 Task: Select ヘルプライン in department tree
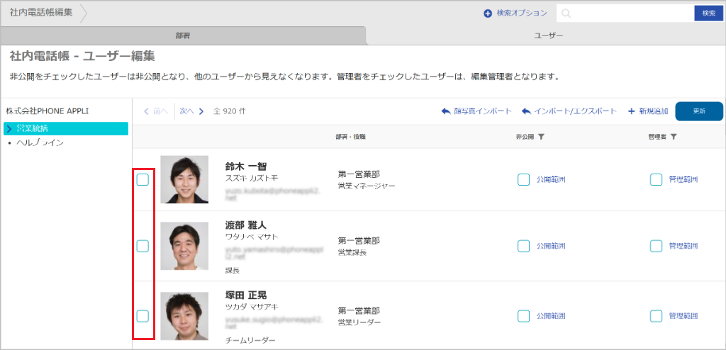(x=40, y=142)
